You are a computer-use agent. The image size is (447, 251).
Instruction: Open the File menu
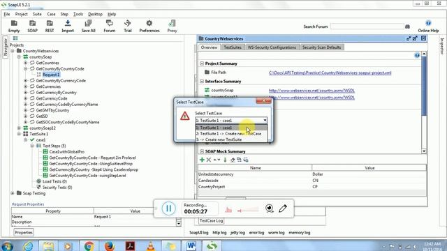click(x=7, y=14)
